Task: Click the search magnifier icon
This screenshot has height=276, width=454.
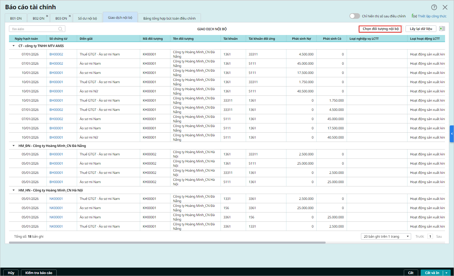Action: (60, 29)
